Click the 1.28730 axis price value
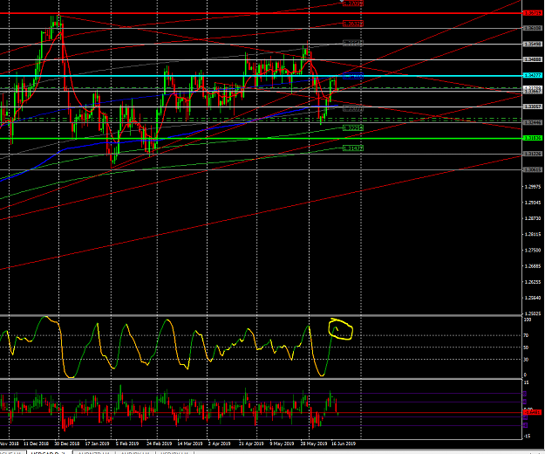The width and height of the screenshot is (545, 454). tap(533, 218)
